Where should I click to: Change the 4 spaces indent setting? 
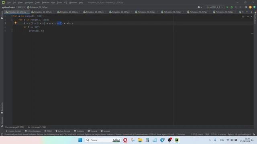click(x=222, y=134)
